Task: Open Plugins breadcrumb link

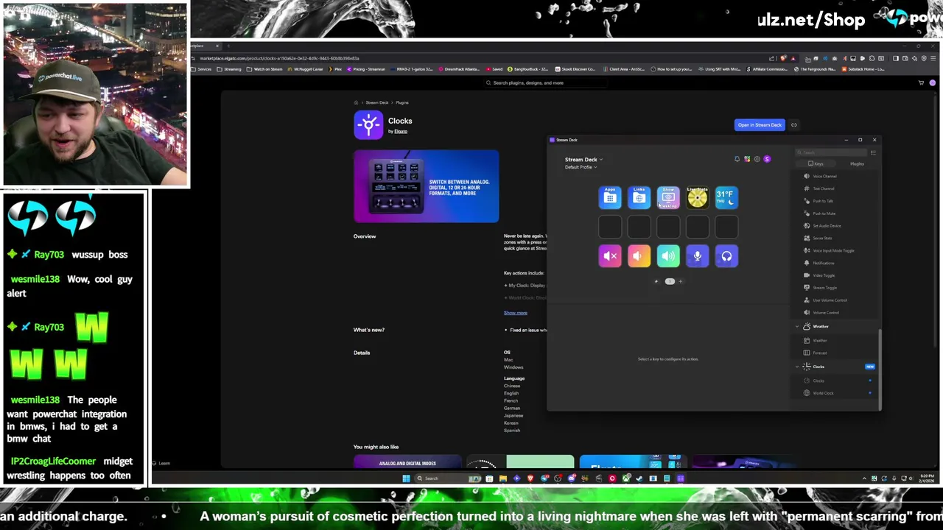Action: tap(402, 102)
